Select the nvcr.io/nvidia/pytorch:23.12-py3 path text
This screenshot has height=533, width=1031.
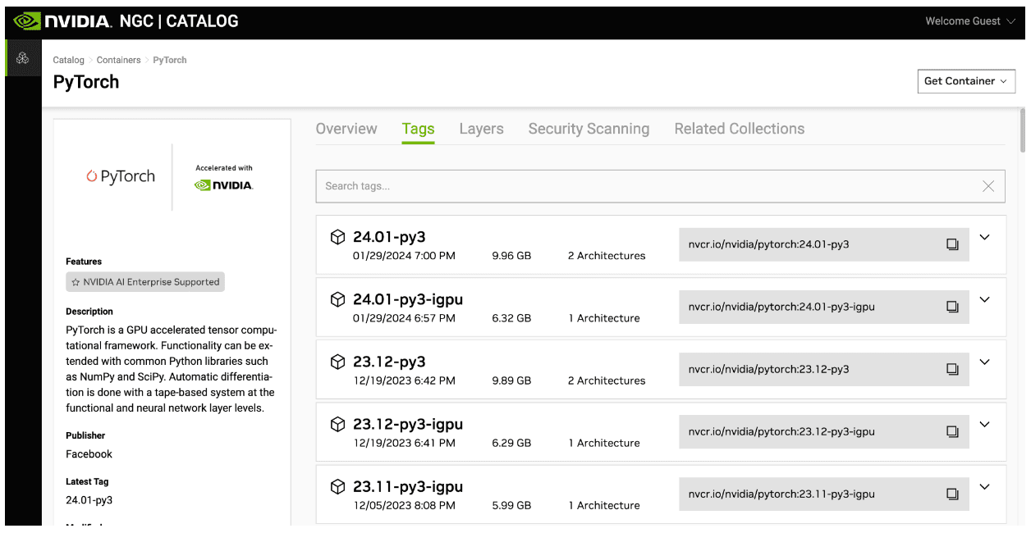(x=768, y=369)
